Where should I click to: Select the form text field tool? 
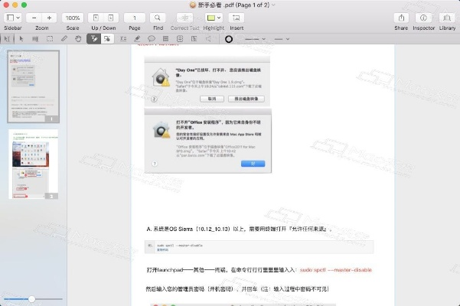click(x=123, y=39)
